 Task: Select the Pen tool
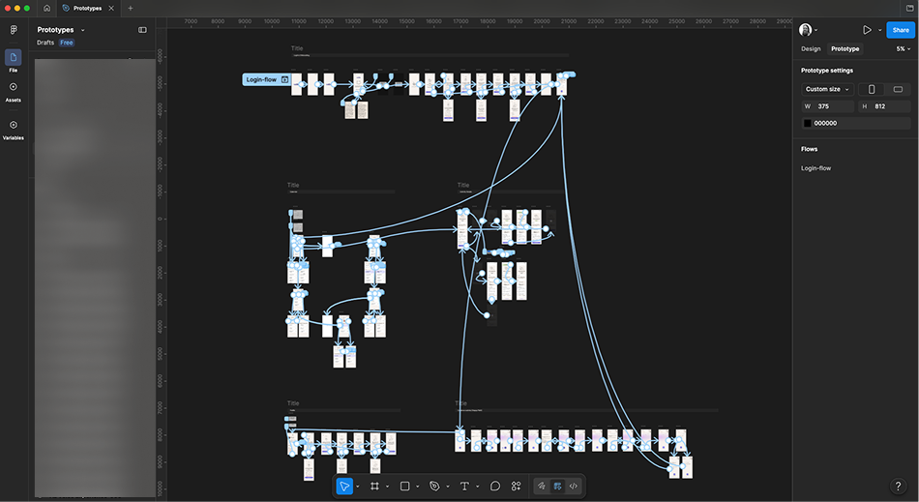point(434,487)
